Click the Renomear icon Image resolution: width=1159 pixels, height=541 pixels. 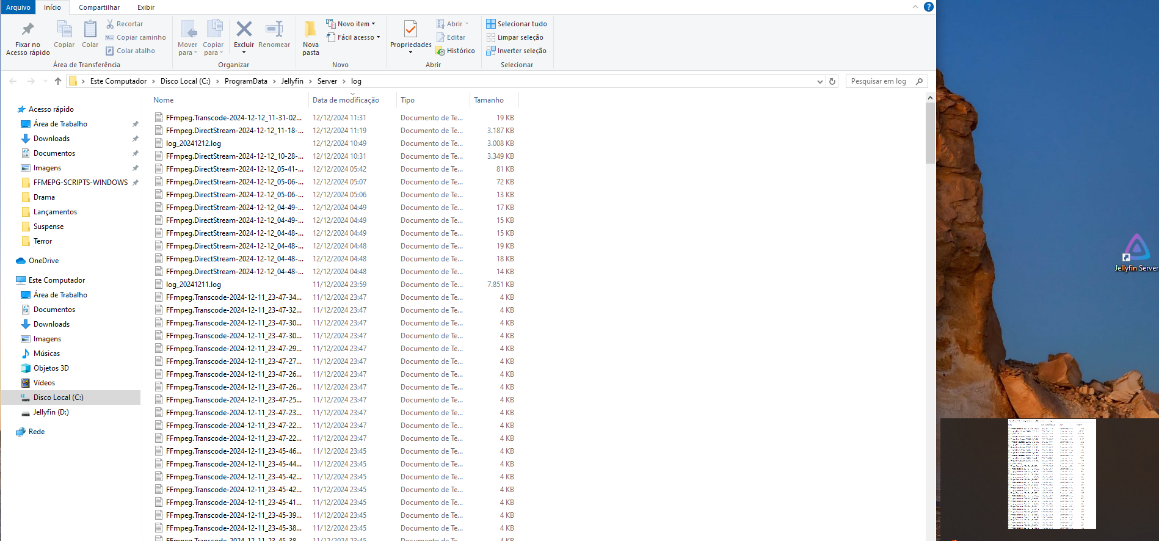[274, 30]
